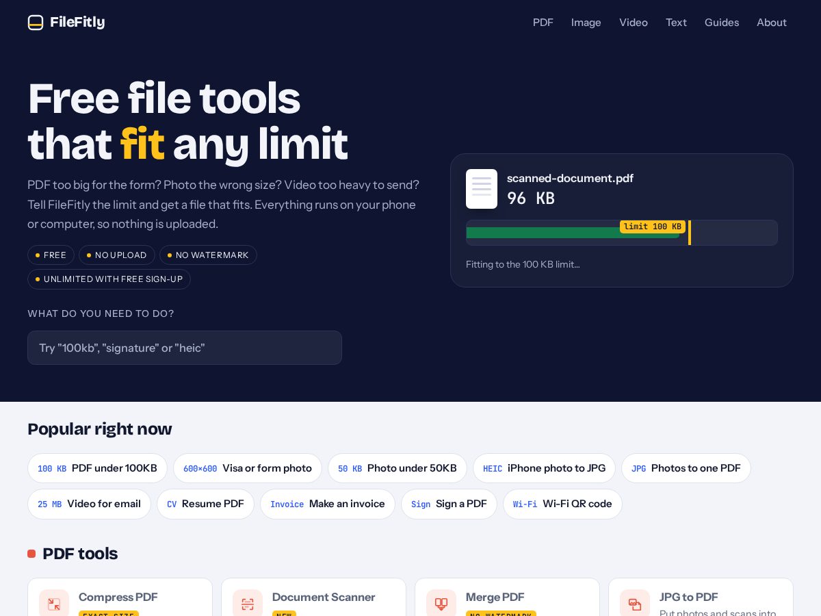The image size is (821, 616).
Task: Click the FileFitly brand name link
Action: click(x=77, y=23)
